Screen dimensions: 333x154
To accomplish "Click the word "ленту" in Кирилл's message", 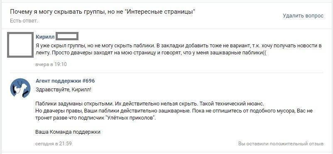I will coord(42,53).
